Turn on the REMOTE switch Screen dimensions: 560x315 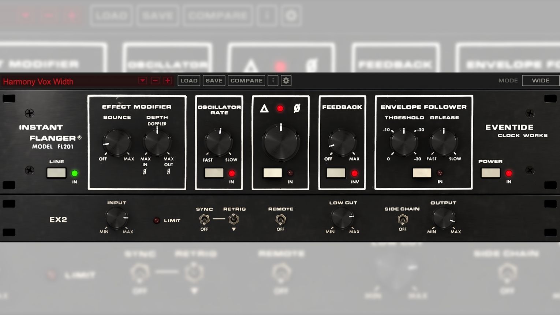pyautogui.click(x=280, y=220)
